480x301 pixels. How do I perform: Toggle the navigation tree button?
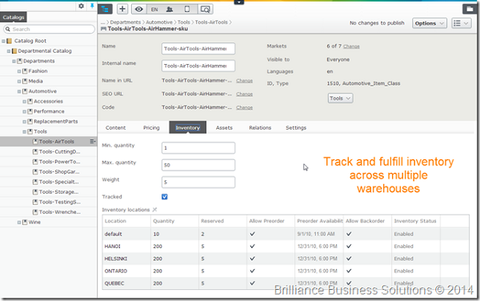(105, 9)
